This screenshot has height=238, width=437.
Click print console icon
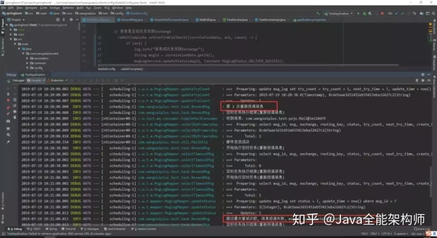pos(15,111)
